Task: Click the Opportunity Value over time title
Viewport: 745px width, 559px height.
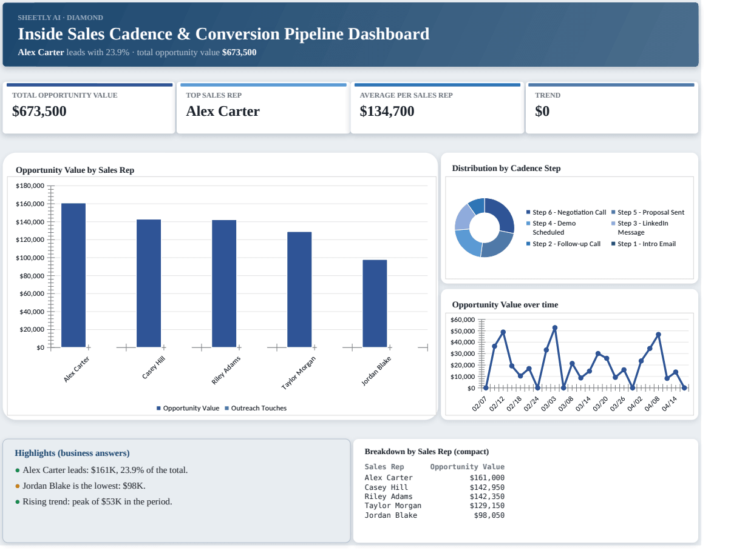Action: 505,305
